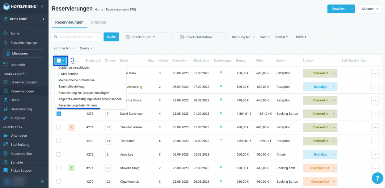Collapse sidebar with double-chevron icon
385x188 pixels.
[42, 7]
